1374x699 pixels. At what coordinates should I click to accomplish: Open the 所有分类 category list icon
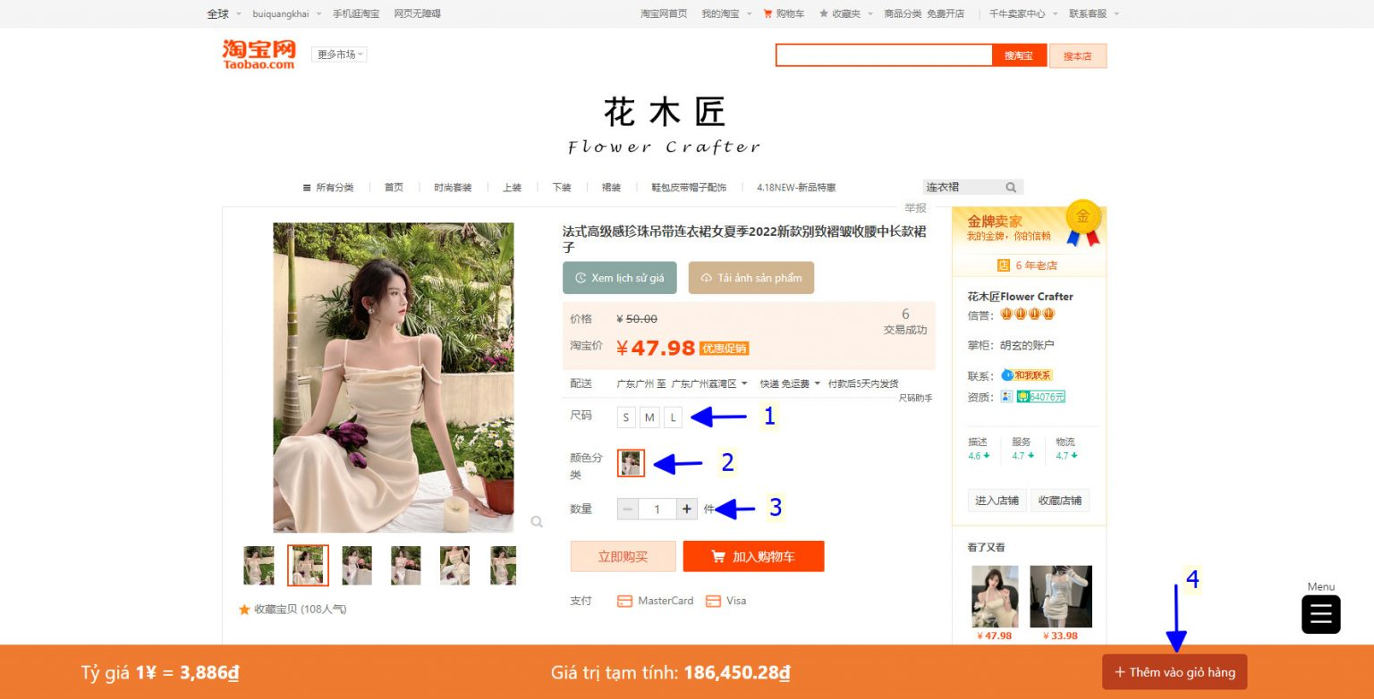point(307,188)
